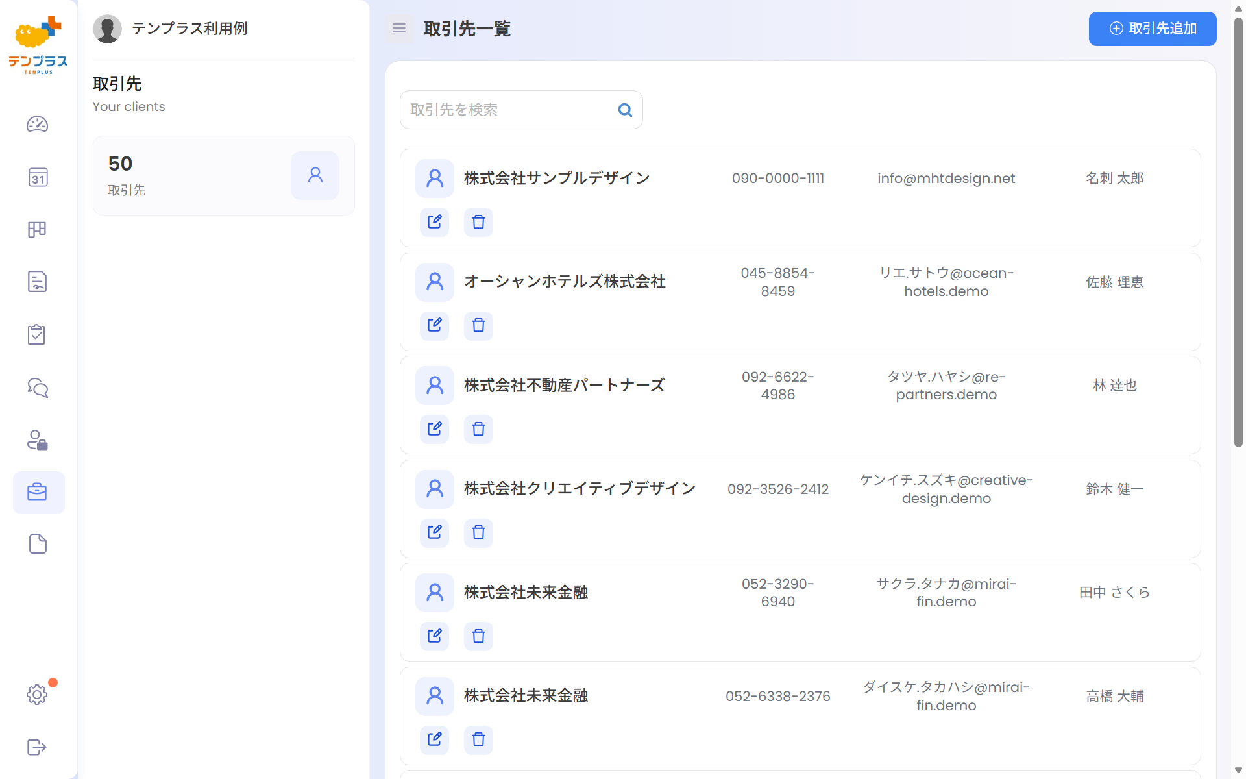Open the user with lock icon in sidebar
This screenshot has height=779, width=1246.
[x=38, y=440]
